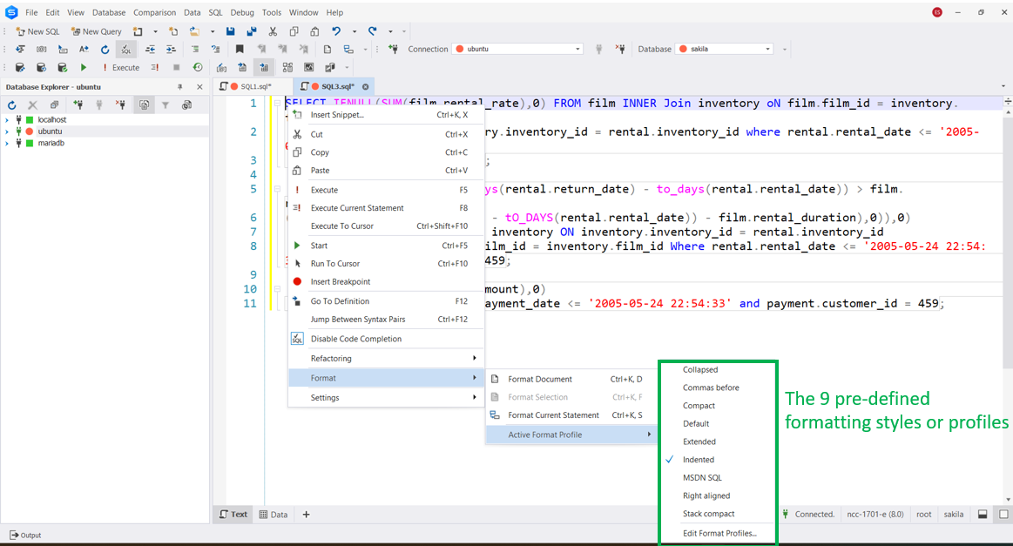Click Format Document in the Format submenu
The width and height of the screenshot is (1013, 546).
540,379
